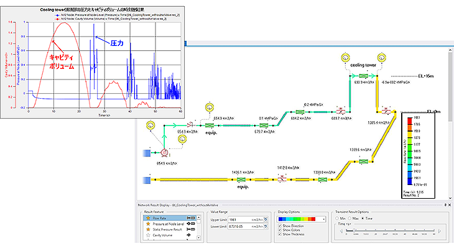Viewport: 454px width, 249px height.
Task: Select the Max radio button
Action: (350, 219)
